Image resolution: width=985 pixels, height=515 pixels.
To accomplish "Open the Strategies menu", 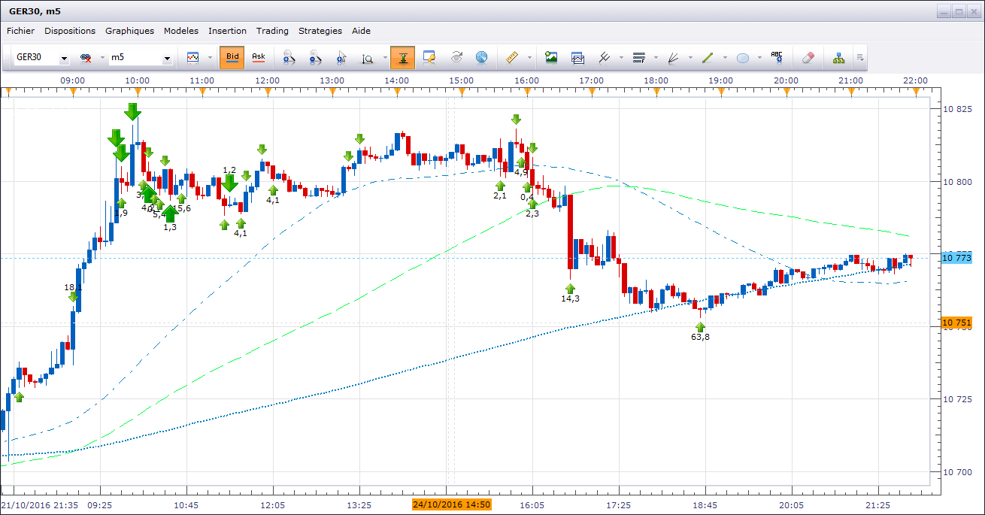I will coord(320,31).
